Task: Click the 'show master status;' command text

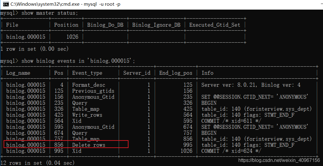Action: tap(50, 13)
